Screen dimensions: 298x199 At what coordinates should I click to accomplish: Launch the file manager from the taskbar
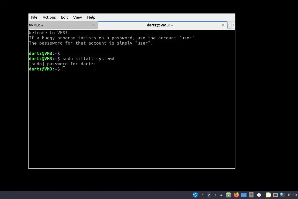(228, 195)
